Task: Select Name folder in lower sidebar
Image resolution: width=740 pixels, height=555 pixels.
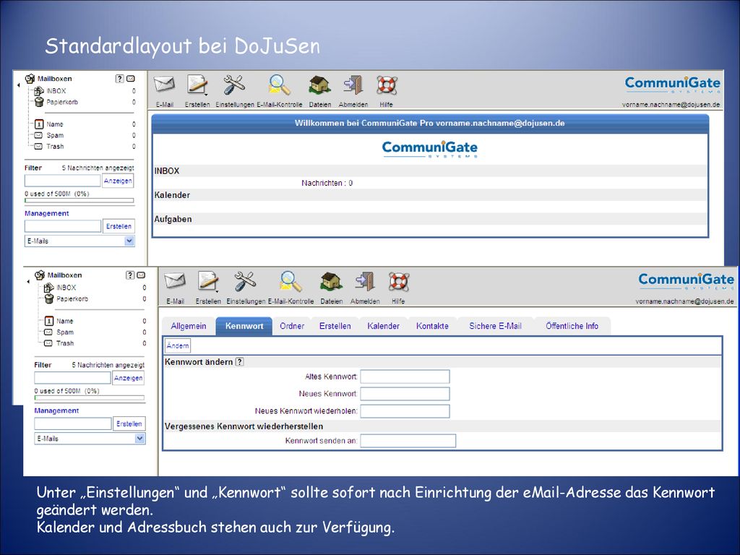Action: coord(64,321)
